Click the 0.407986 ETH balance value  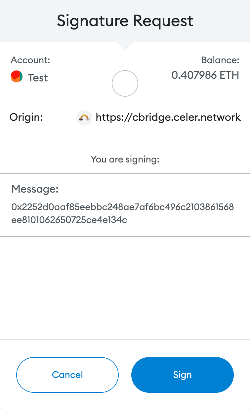coord(205,75)
